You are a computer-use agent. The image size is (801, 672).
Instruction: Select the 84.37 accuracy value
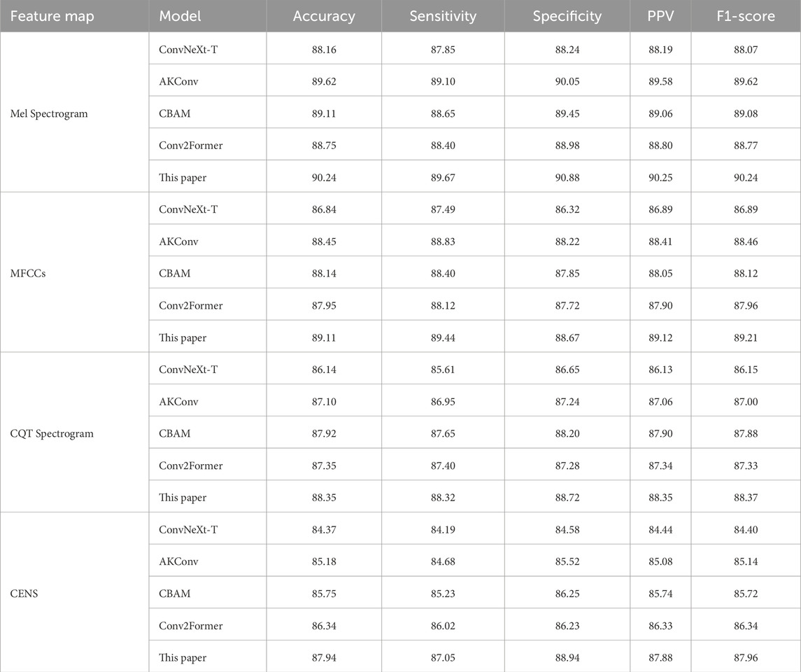click(324, 530)
